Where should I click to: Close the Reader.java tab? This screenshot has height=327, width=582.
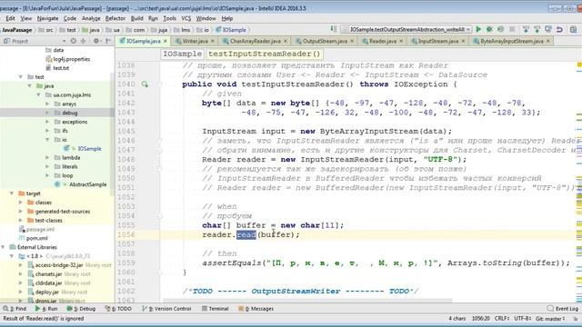(401, 41)
